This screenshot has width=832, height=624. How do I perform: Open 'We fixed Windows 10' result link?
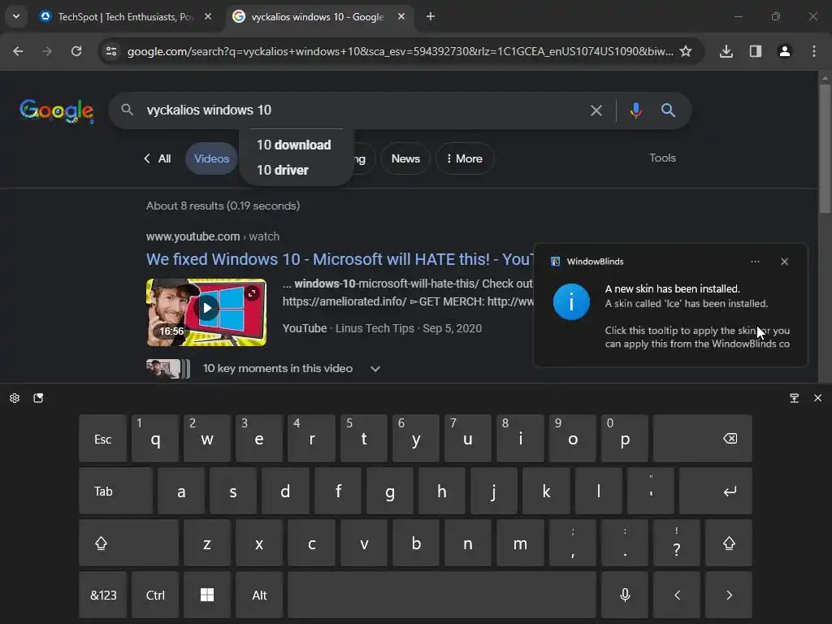[340, 259]
